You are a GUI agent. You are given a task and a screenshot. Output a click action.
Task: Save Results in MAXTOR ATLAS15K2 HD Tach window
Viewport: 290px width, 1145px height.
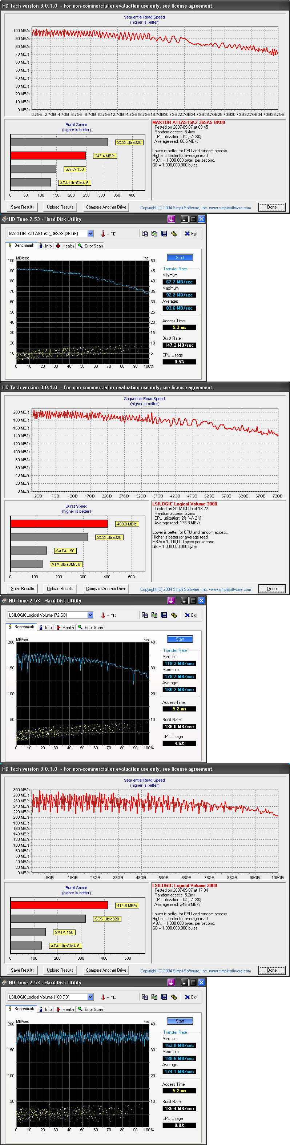(22, 207)
